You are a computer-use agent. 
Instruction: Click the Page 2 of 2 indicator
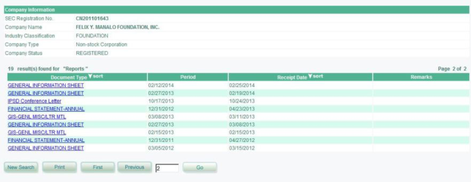452,69
